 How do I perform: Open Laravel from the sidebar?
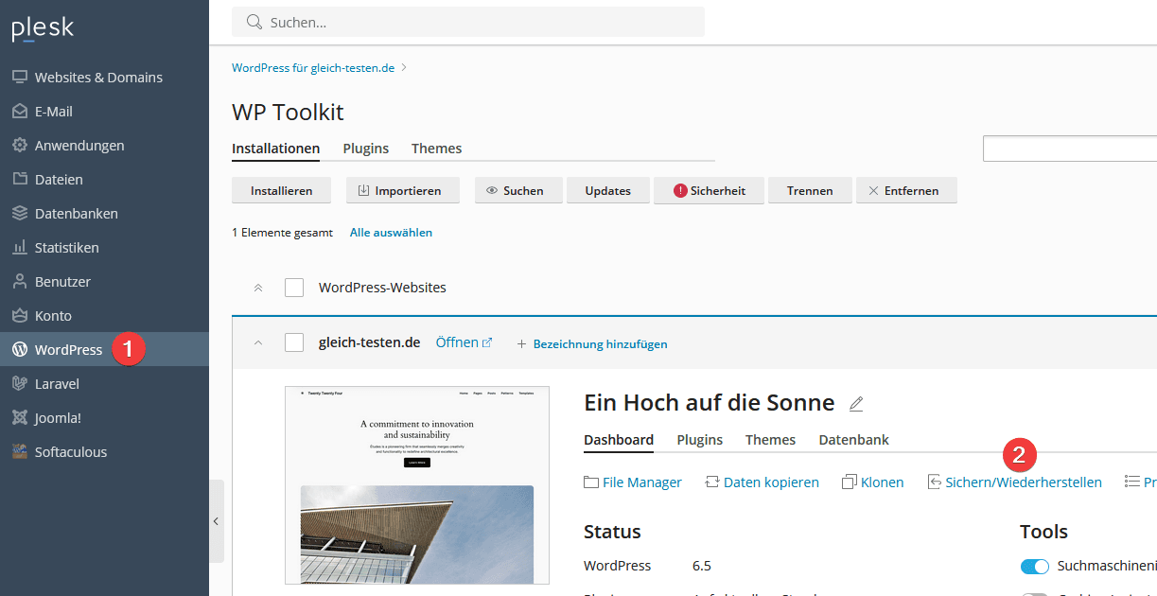pos(57,384)
